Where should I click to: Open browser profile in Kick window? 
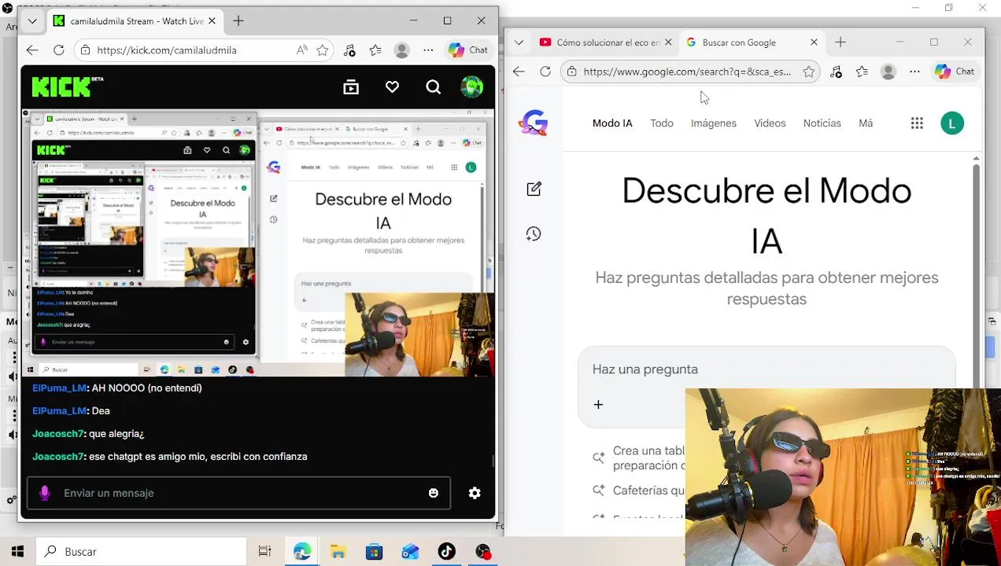click(x=401, y=50)
